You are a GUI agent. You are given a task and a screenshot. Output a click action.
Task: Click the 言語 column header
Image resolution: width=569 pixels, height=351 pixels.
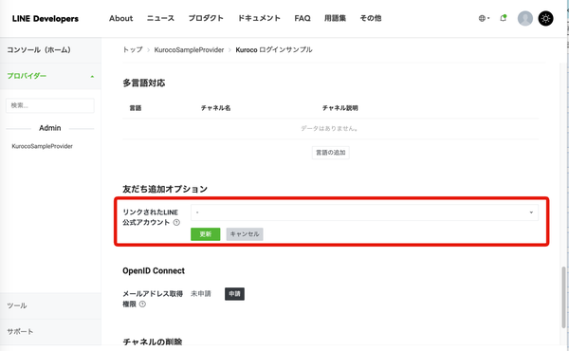pos(136,108)
